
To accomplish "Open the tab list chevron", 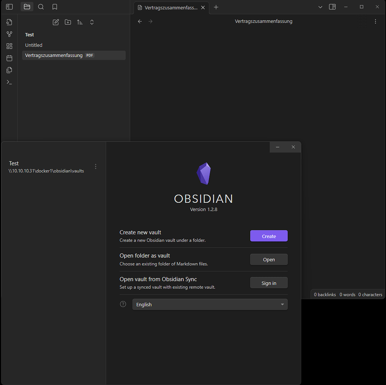I will pos(320,7).
